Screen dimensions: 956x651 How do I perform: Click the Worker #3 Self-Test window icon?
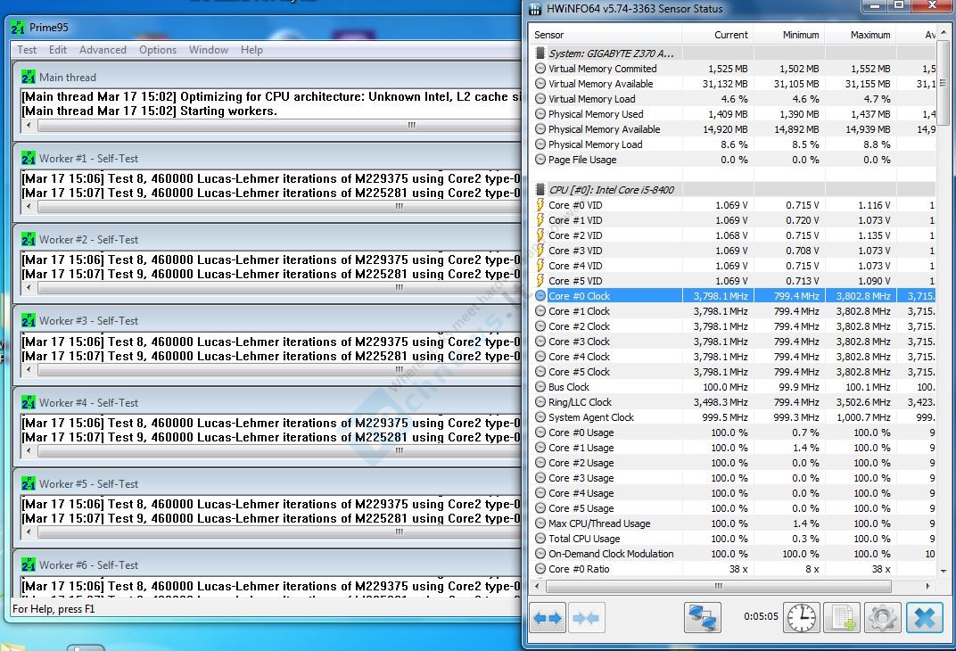point(29,321)
